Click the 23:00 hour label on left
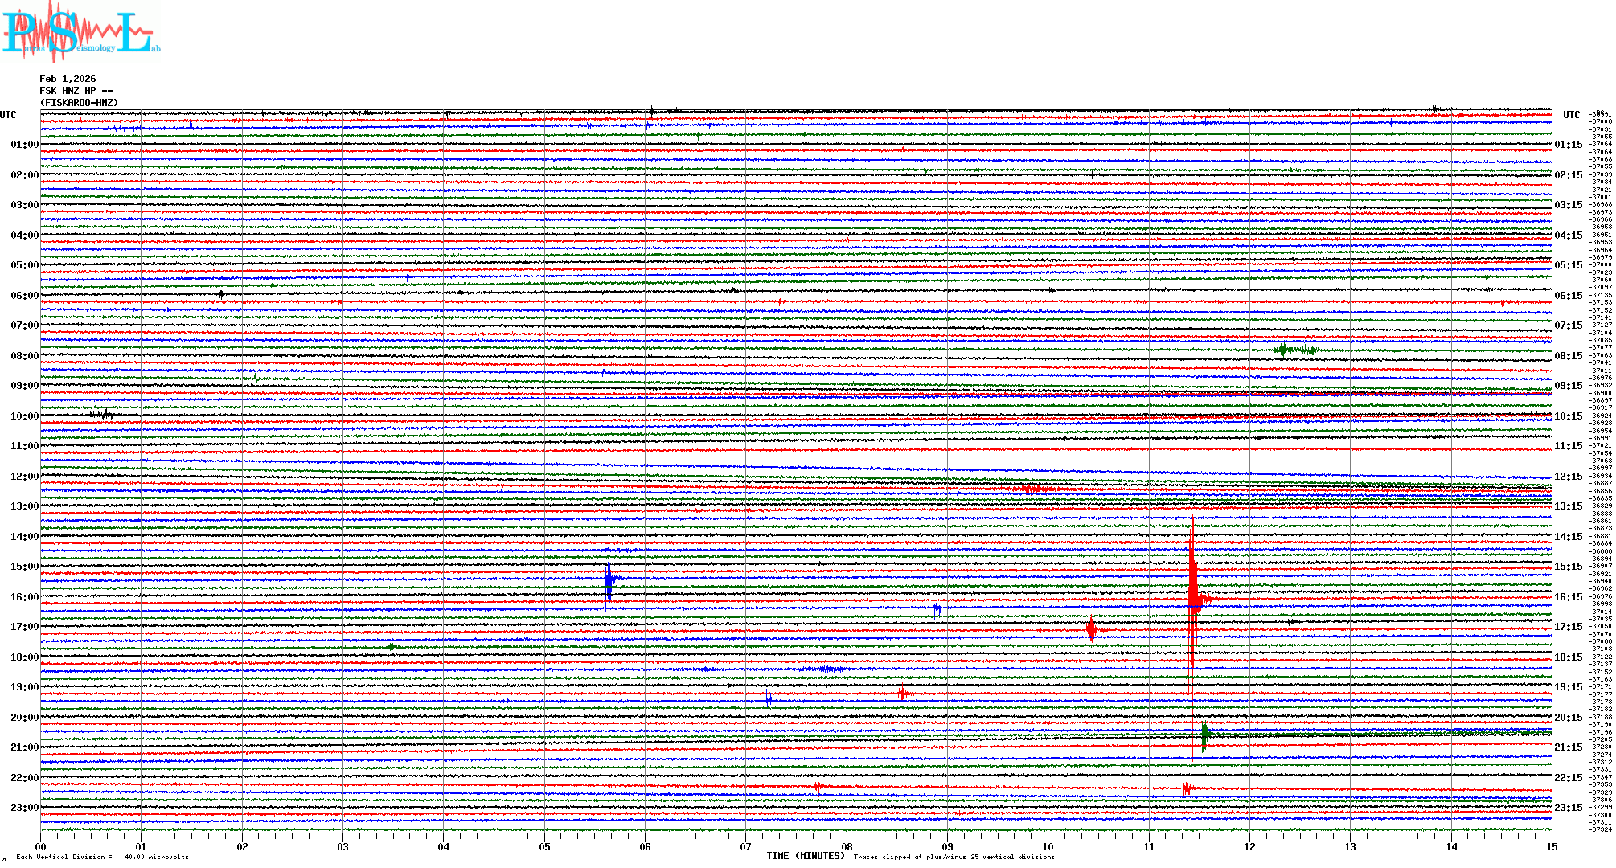 [x=24, y=808]
